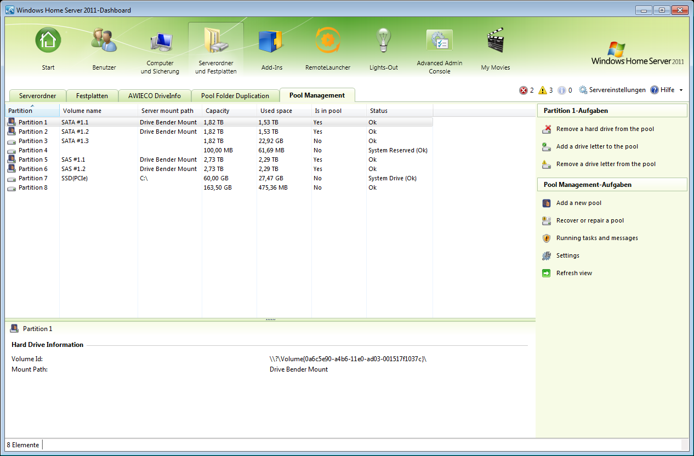Click Remove a hard drive from the pool
Viewport: 694px width, 456px height.
(x=605, y=129)
